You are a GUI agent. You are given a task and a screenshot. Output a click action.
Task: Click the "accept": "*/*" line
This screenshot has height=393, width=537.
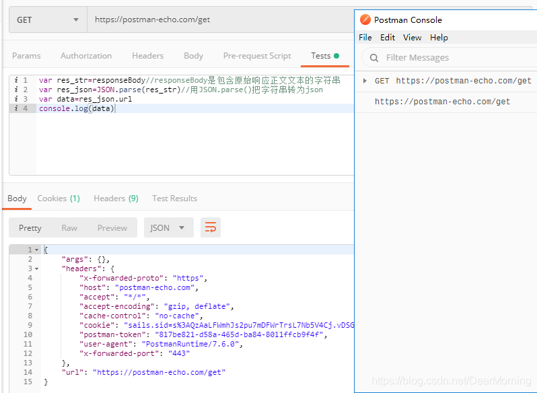(x=114, y=297)
